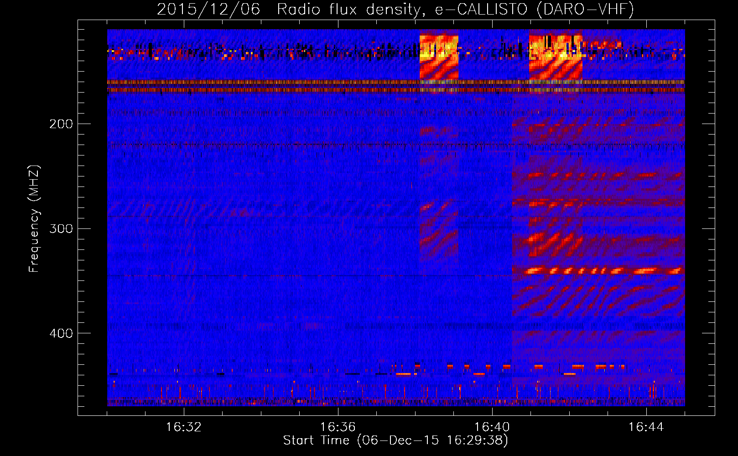Click the 'Frequency (MHZ)' axis label

pyautogui.click(x=34, y=219)
